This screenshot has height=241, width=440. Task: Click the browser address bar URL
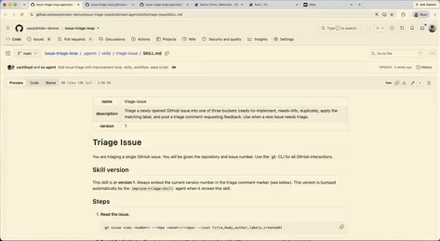coord(109,14)
